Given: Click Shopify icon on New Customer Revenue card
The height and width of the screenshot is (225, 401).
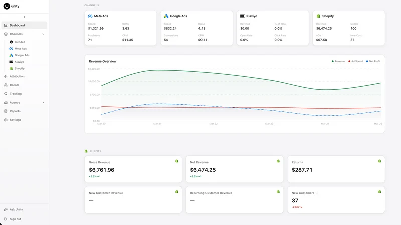Looking at the screenshot, I should pyautogui.click(x=177, y=192).
